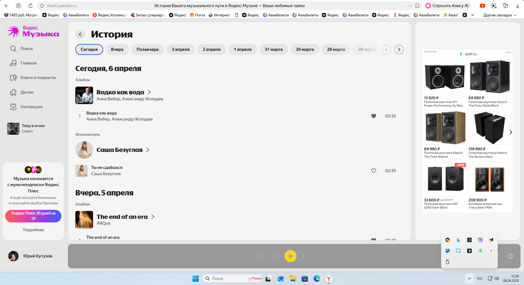Open the NVIDIA tray icon

click(469, 240)
